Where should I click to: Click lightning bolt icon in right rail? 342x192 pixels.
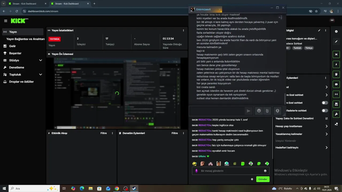(x=336, y=64)
